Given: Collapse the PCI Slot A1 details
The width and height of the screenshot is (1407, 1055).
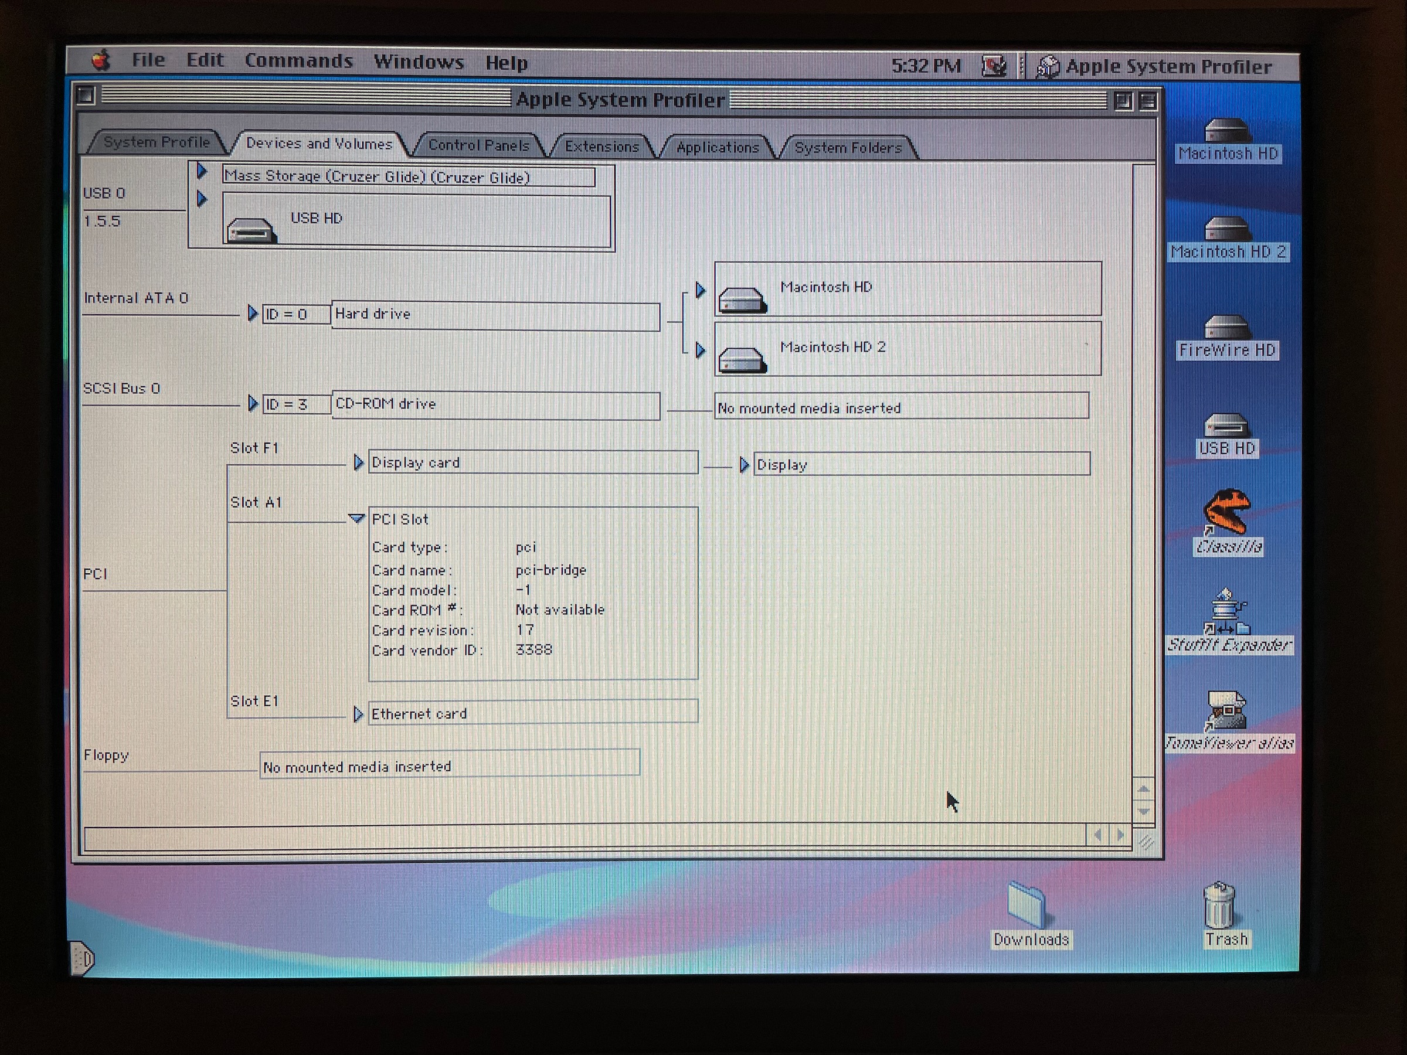Looking at the screenshot, I should pyautogui.click(x=357, y=519).
